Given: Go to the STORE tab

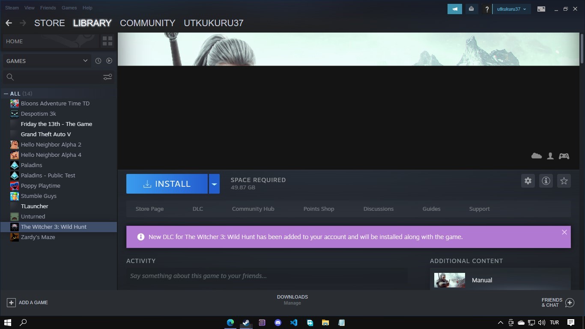Looking at the screenshot, I should pyautogui.click(x=50, y=23).
